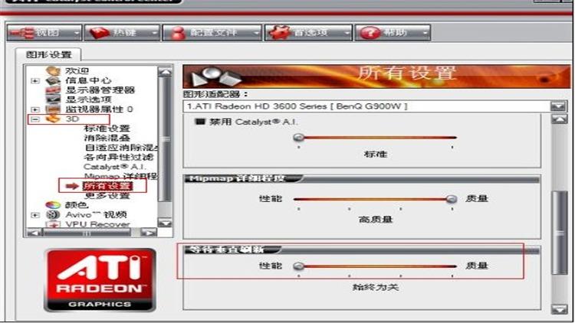The image size is (575, 323).
Task: Select Catalyst A.I. tree item
Action: (115, 167)
